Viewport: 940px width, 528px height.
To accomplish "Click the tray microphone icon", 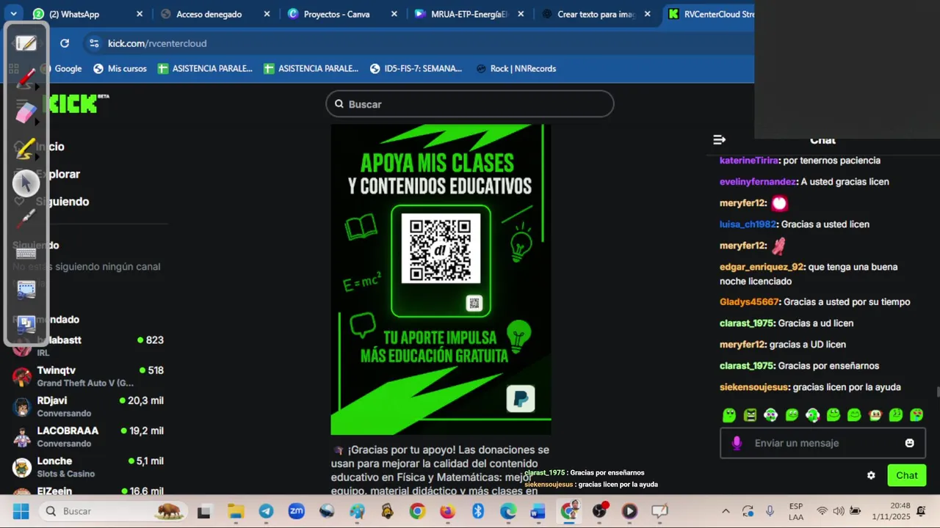I will tap(770, 511).
